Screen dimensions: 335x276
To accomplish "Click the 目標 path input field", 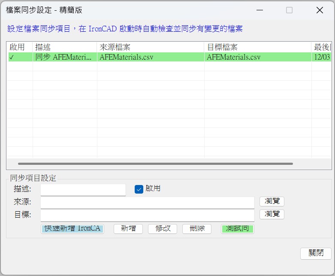I will pos(147,215).
